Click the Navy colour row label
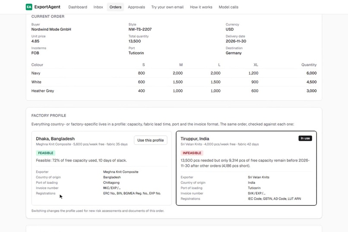 coord(36,73)
